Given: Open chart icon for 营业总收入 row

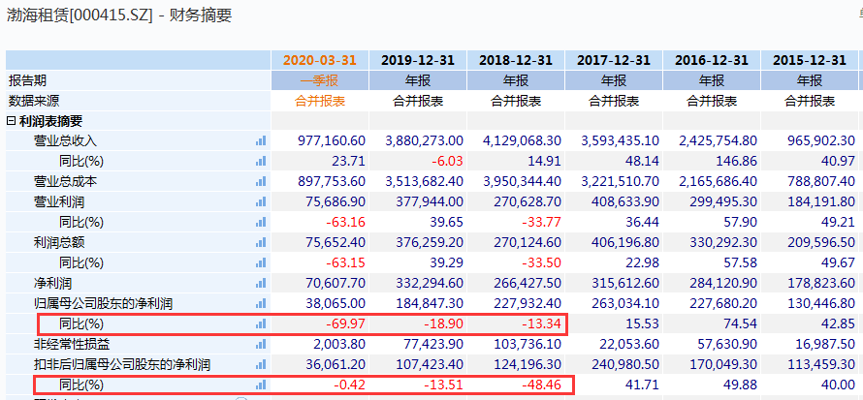Looking at the screenshot, I should (x=261, y=140).
